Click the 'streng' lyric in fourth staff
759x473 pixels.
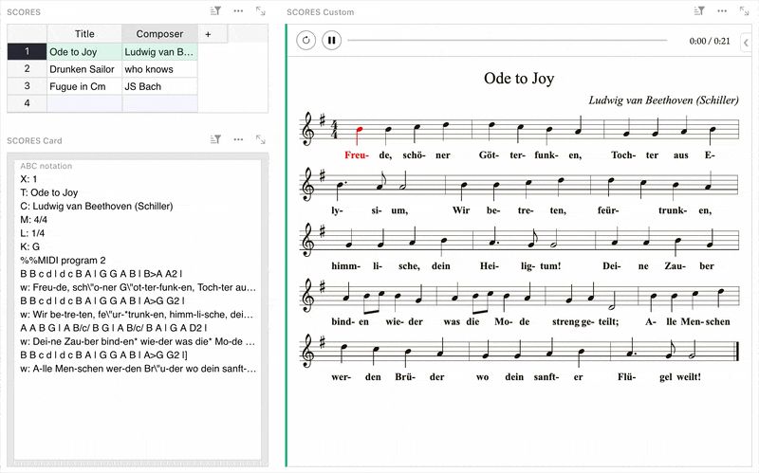click(x=565, y=321)
